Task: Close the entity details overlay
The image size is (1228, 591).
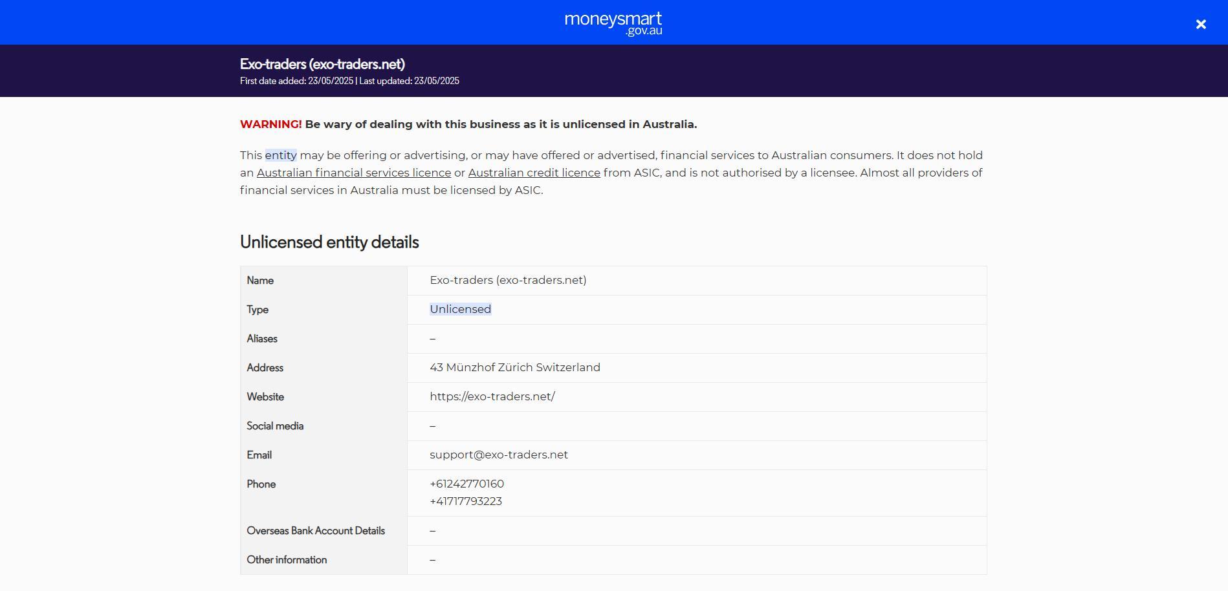Action: pyautogui.click(x=1201, y=25)
